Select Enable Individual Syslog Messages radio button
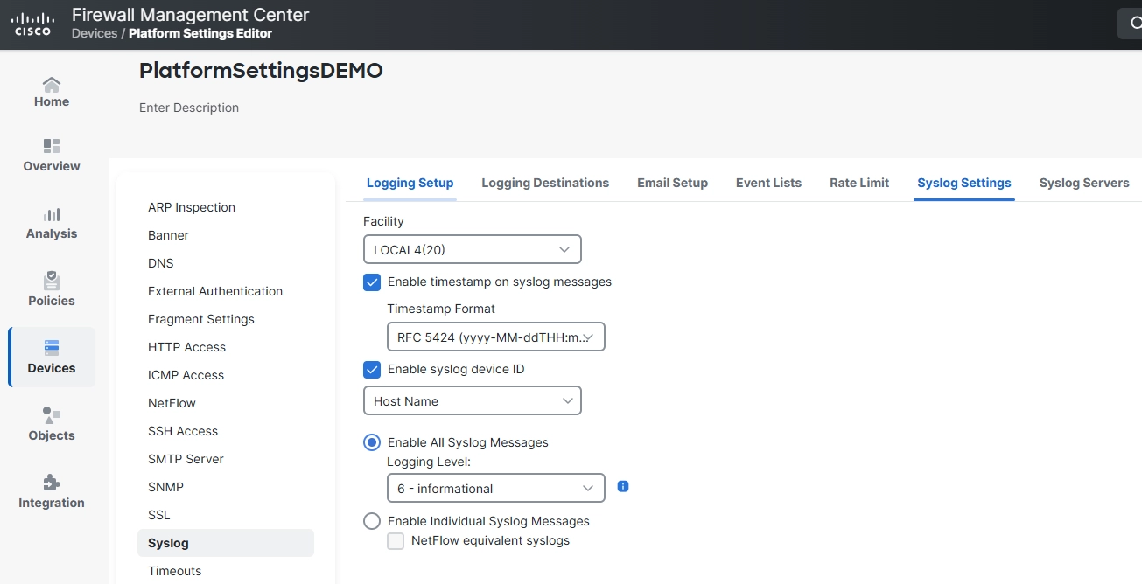1142x584 pixels. [372, 521]
